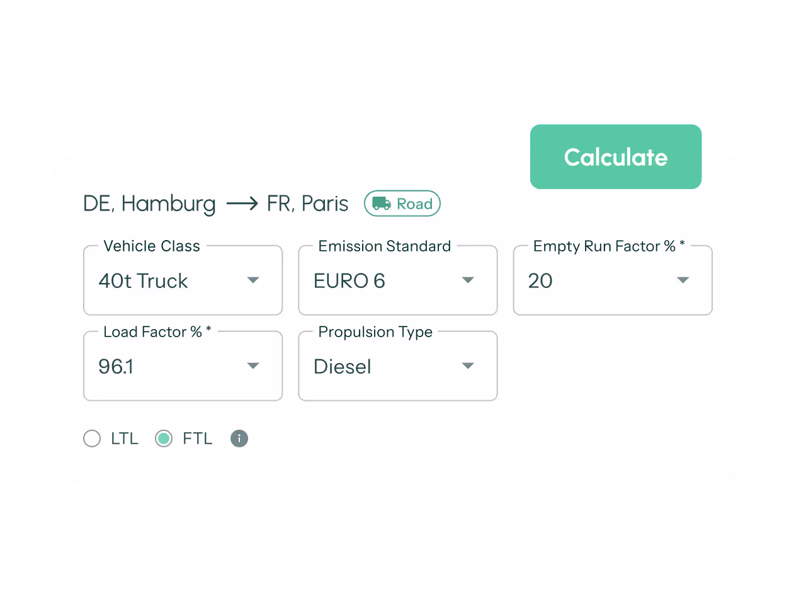
Task: Click the chevron on the Propulsion Type field
Action: point(468,366)
